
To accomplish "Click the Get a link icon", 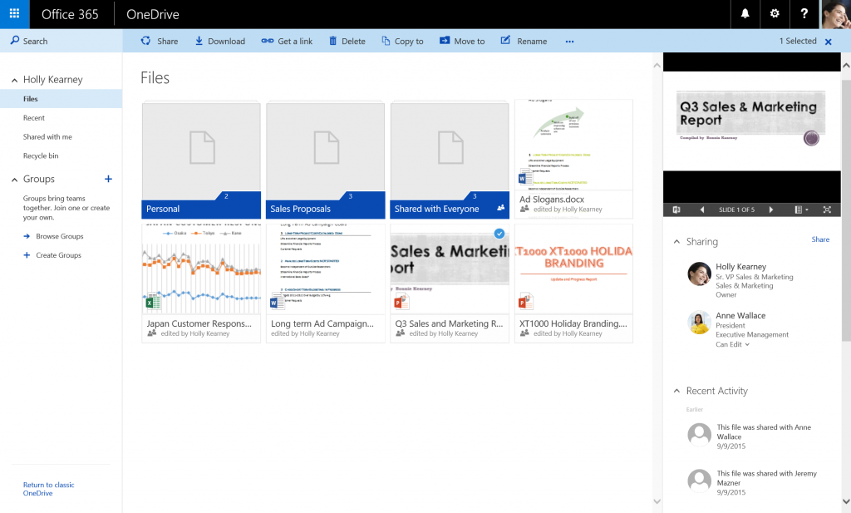I will tap(287, 40).
